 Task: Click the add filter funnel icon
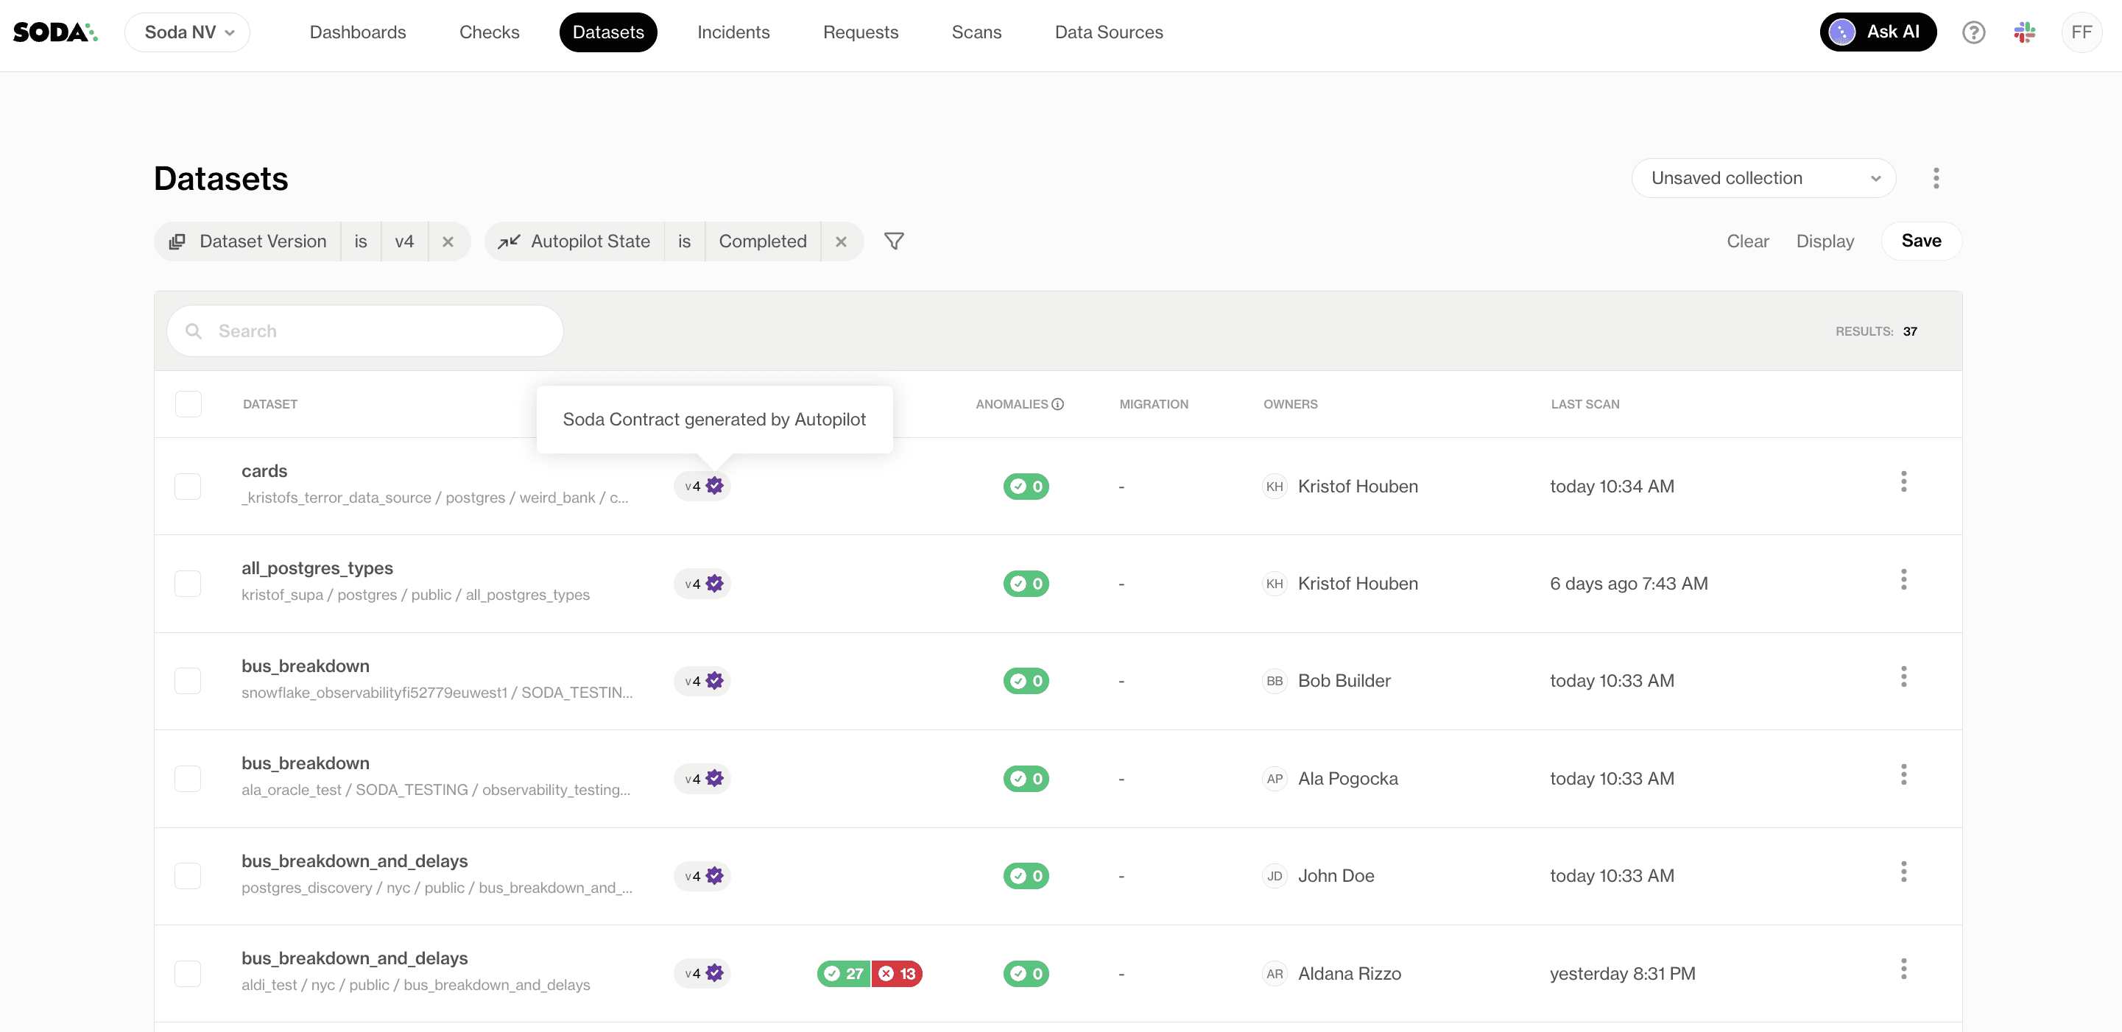[894, 241]
